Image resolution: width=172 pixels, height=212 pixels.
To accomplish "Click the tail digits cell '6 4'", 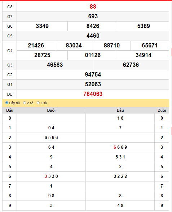I will [51, 147].
